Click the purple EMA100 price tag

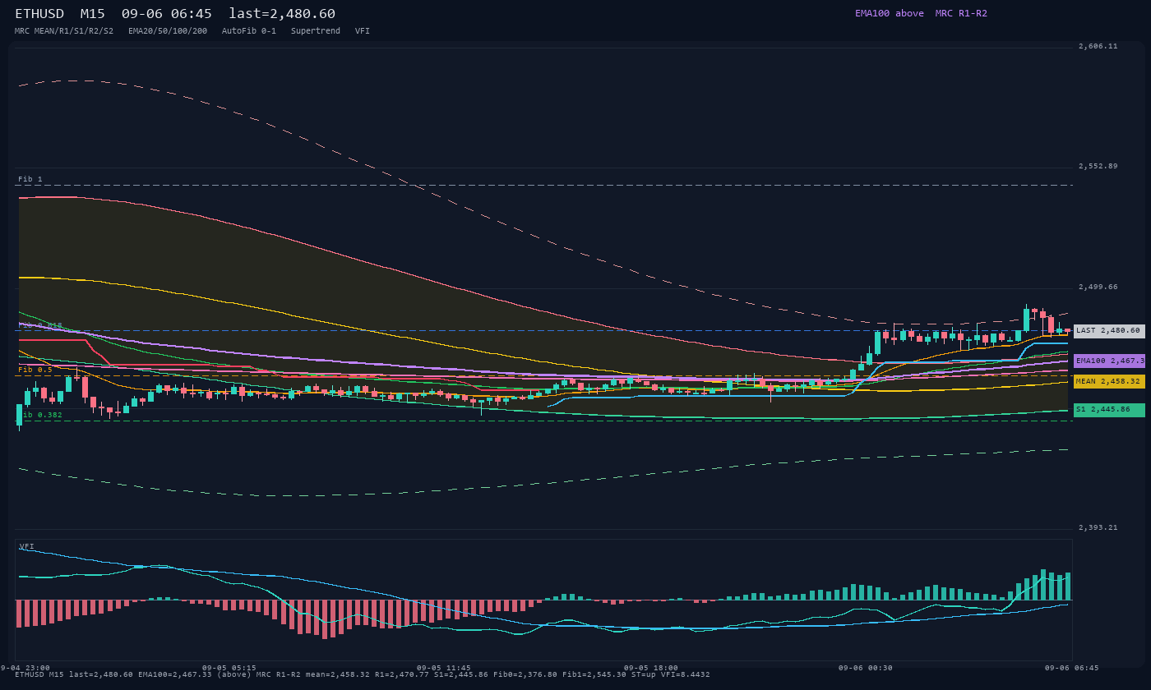[1109, 361]
